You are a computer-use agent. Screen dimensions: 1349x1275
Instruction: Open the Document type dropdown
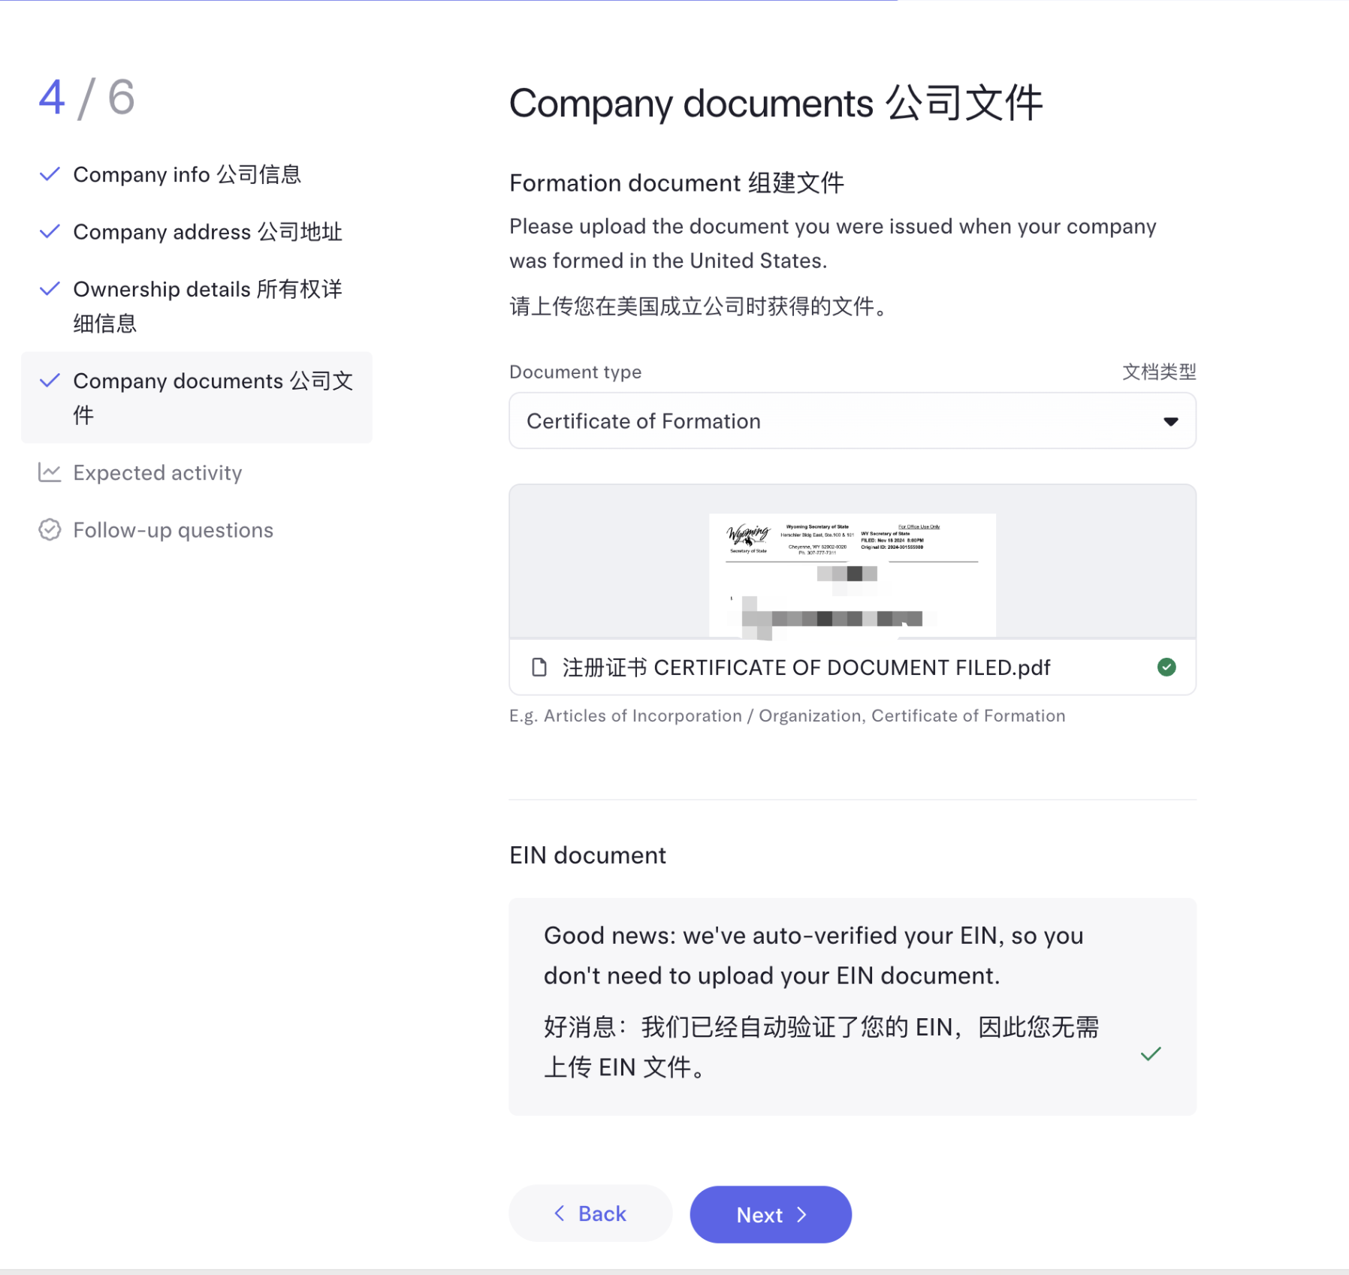(x=853, y=420)
